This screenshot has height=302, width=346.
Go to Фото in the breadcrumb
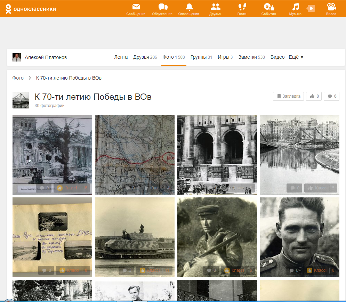(18, 78)
